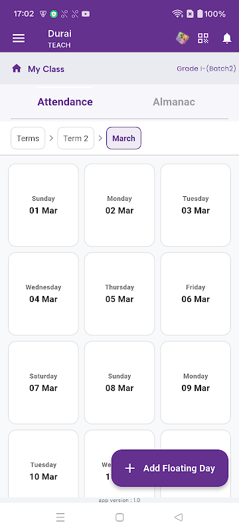Add a floating day
239x532 pixels.
pyautogui.click(x=170, y=468)
